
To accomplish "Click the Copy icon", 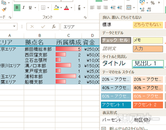I will (x=4, y=2).
